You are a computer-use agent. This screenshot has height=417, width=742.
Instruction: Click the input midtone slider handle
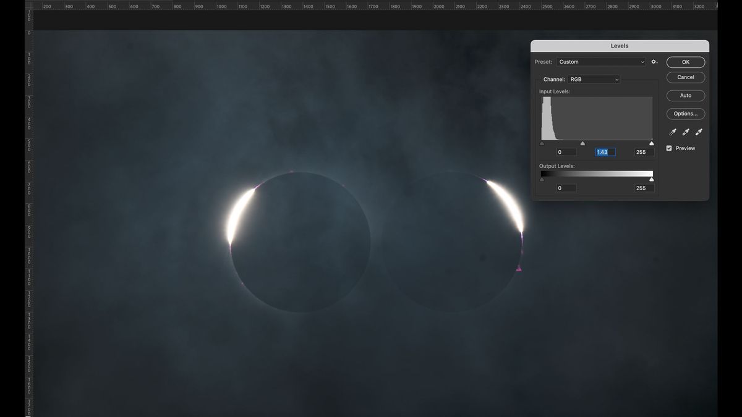point(582,143)
